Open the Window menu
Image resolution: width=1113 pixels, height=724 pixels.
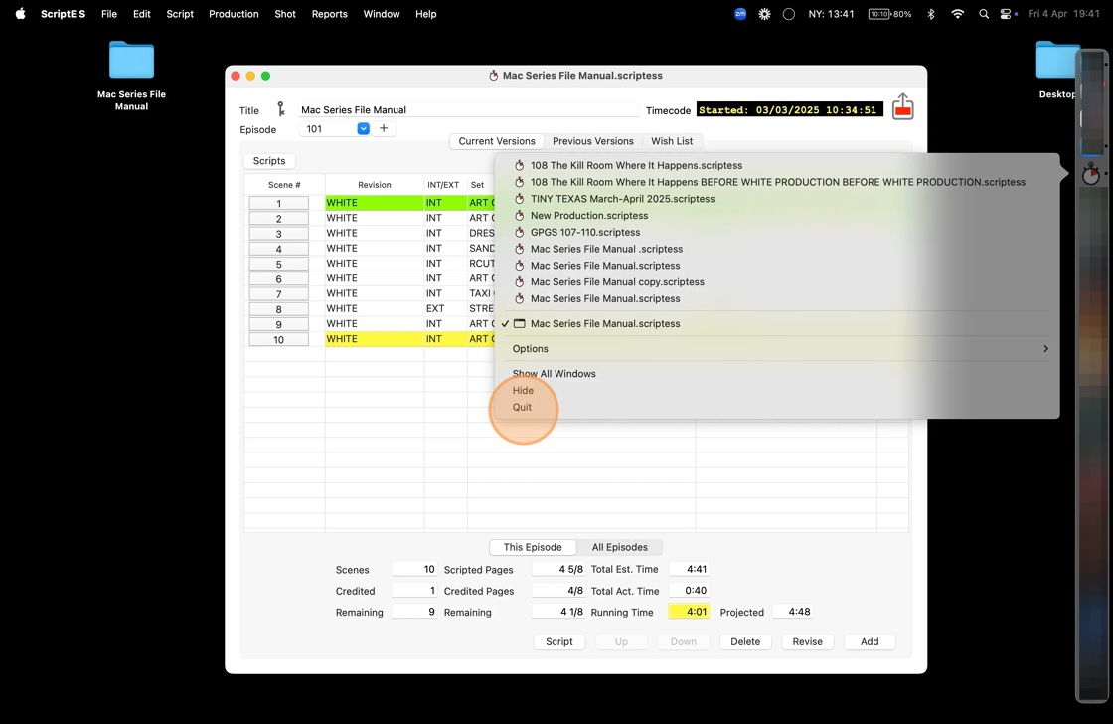coord(382,14)
